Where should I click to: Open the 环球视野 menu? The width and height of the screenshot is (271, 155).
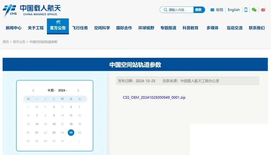pos(146,28)
